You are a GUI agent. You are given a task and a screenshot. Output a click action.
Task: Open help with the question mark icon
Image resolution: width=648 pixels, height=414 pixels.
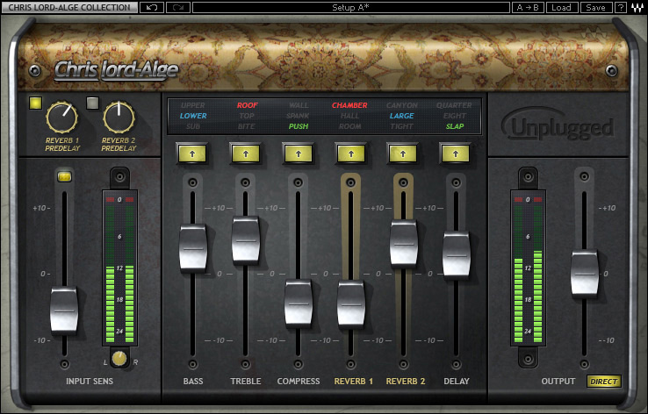pyautogui.click(x=621, y=7)
